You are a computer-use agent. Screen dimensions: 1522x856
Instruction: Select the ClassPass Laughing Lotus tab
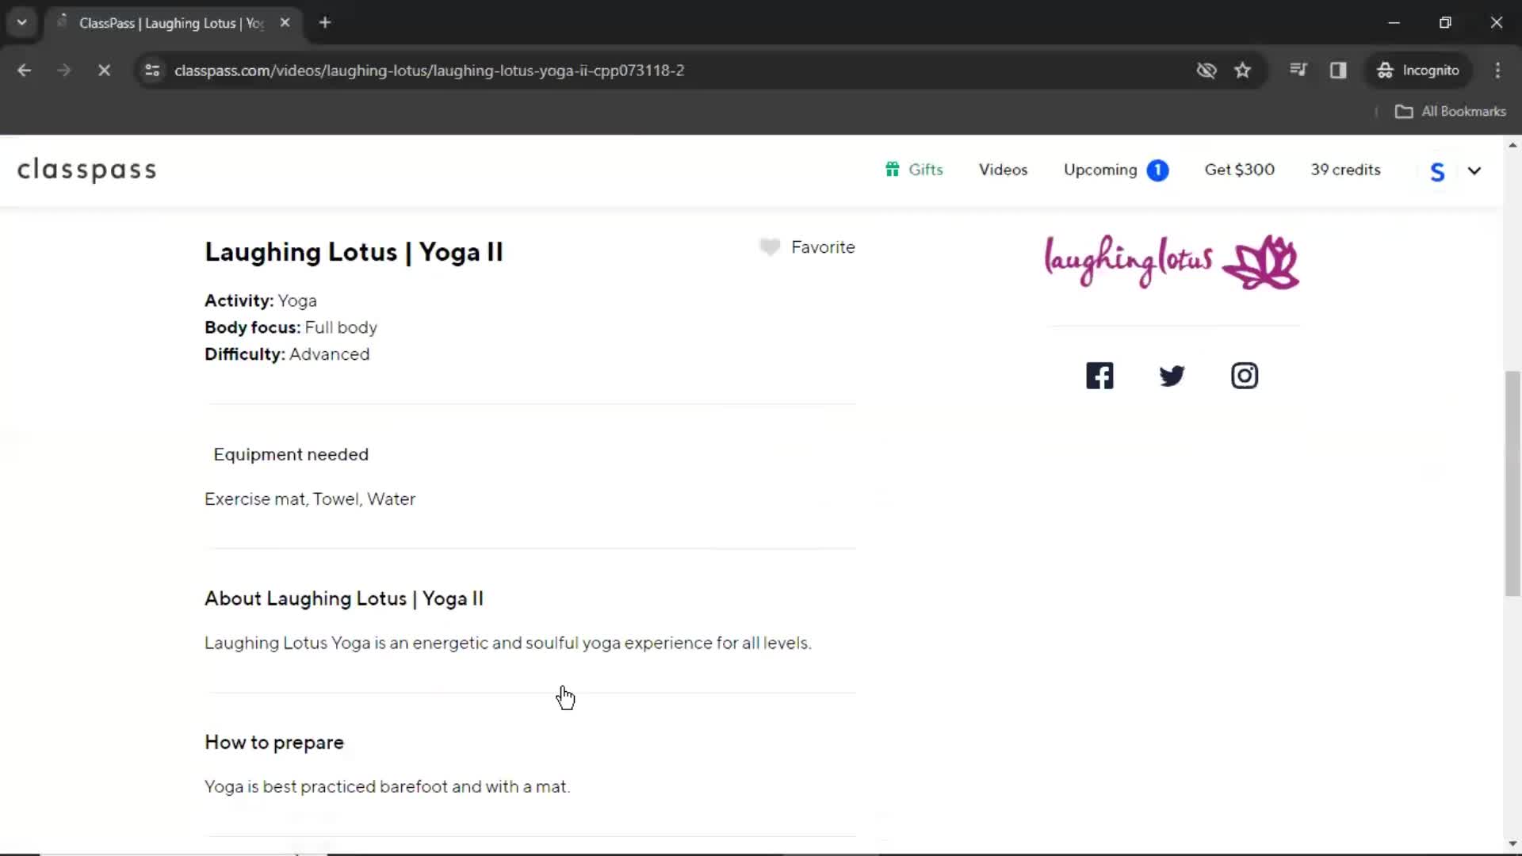point(171,23)
